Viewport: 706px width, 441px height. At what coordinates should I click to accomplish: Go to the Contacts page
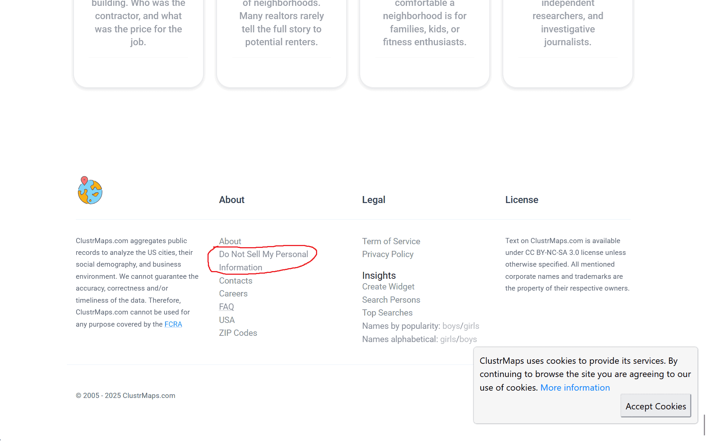click(x=235, y=281)
